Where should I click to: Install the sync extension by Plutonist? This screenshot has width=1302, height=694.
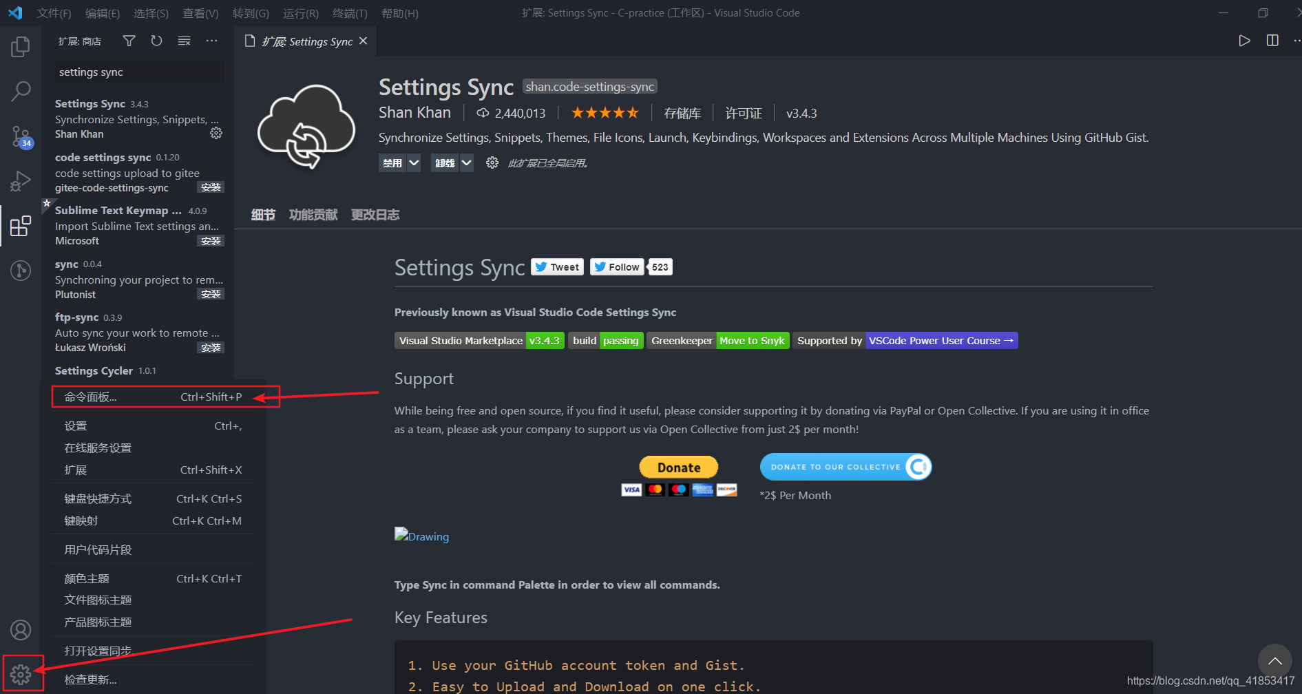point(211,294)
